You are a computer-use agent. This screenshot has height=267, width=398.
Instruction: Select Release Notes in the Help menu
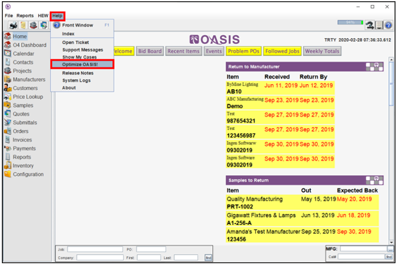[x=82, y=73]
